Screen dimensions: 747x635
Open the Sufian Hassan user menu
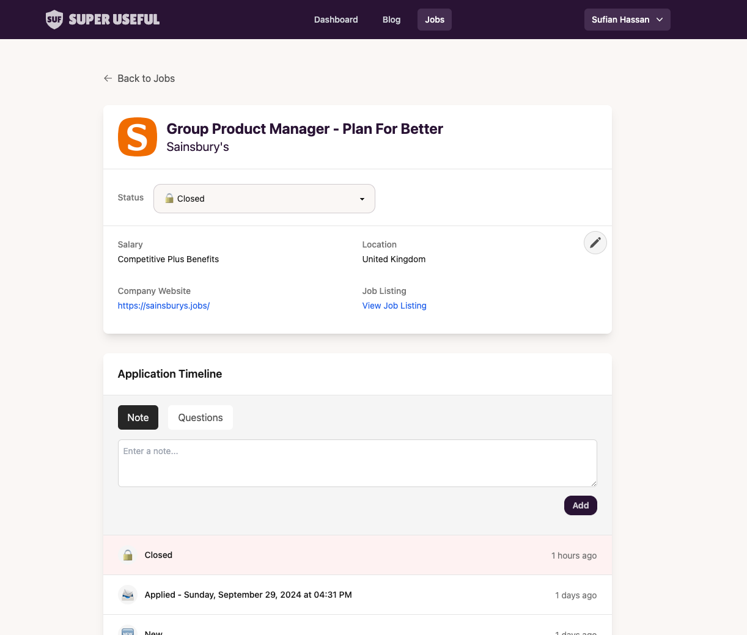coord(627,20)
